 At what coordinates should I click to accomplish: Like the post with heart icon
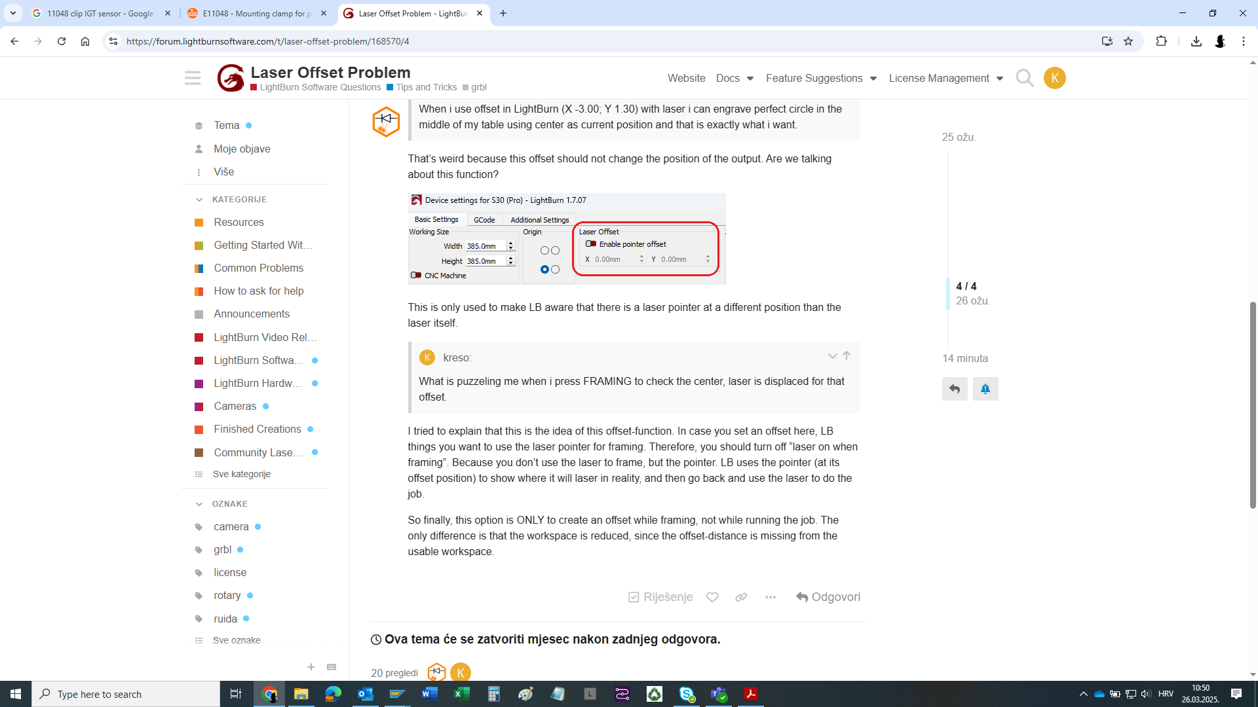pos(712,597)
